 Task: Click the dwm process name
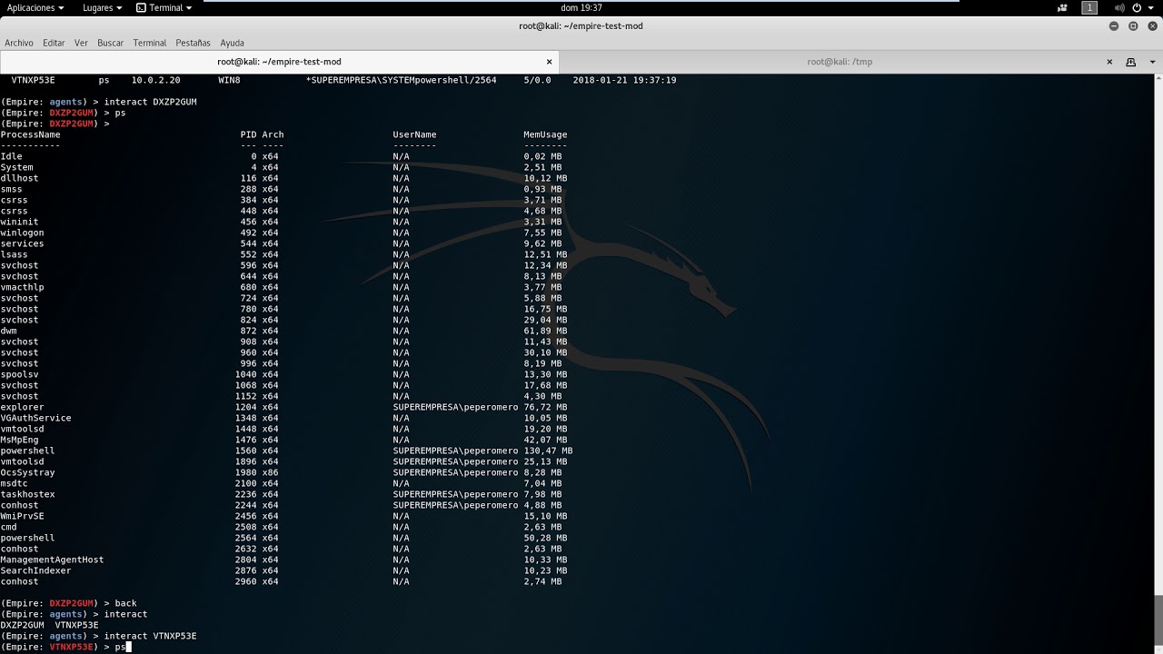pyautogui.click(x=8, y=331)
